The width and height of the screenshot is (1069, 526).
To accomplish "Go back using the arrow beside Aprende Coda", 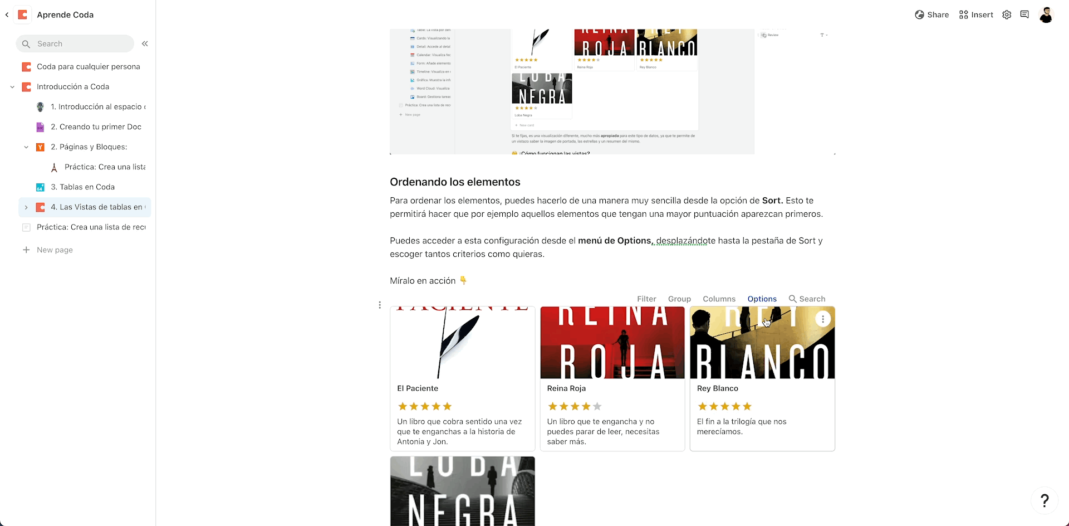I will click(x=7, y=15).
